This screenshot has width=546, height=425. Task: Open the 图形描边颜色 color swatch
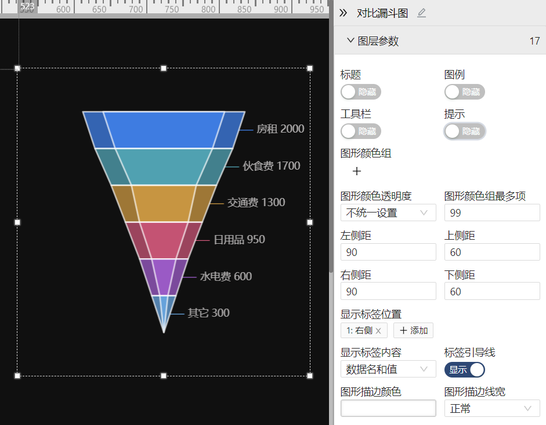click(388, 408)
